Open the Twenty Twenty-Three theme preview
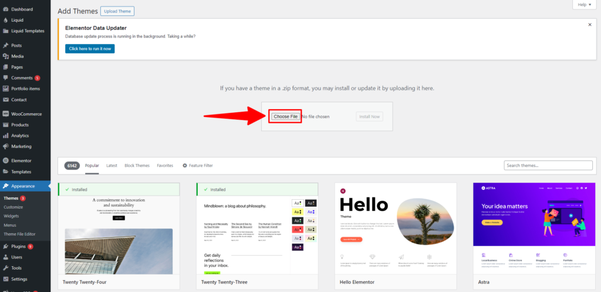Viewport: 601px width, 292px height. tap(257, 235)
